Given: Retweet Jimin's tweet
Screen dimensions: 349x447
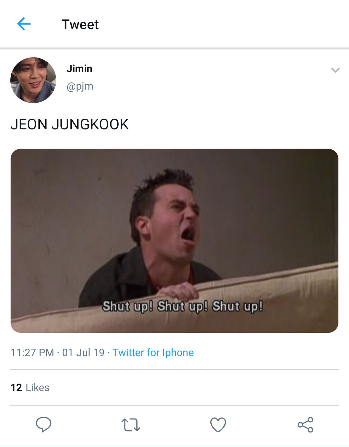Looking at the screenshot, I should point(131,425).
